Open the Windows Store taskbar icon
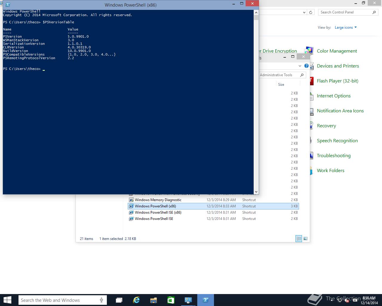 [171, 300]
